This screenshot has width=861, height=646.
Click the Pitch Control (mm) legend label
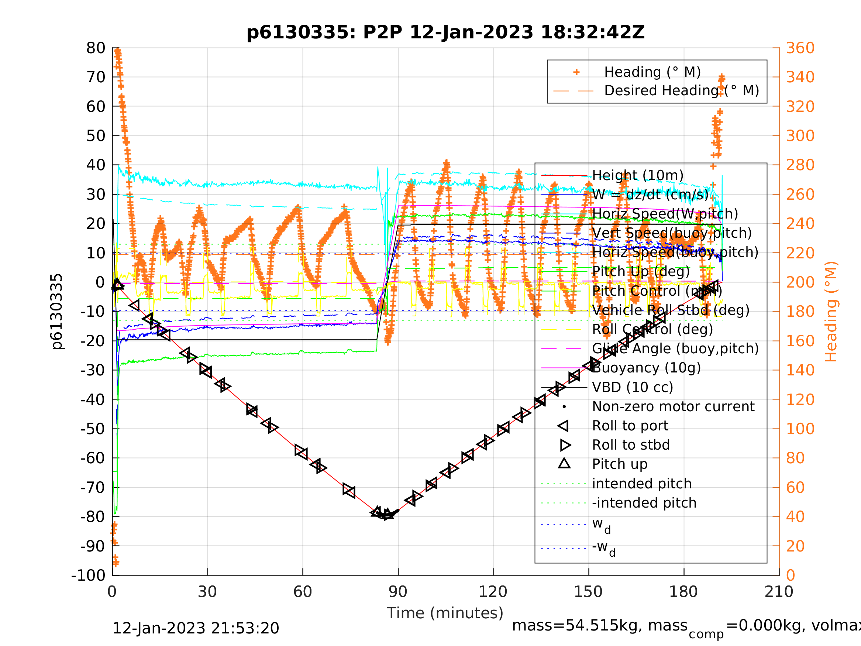(657, 291)
